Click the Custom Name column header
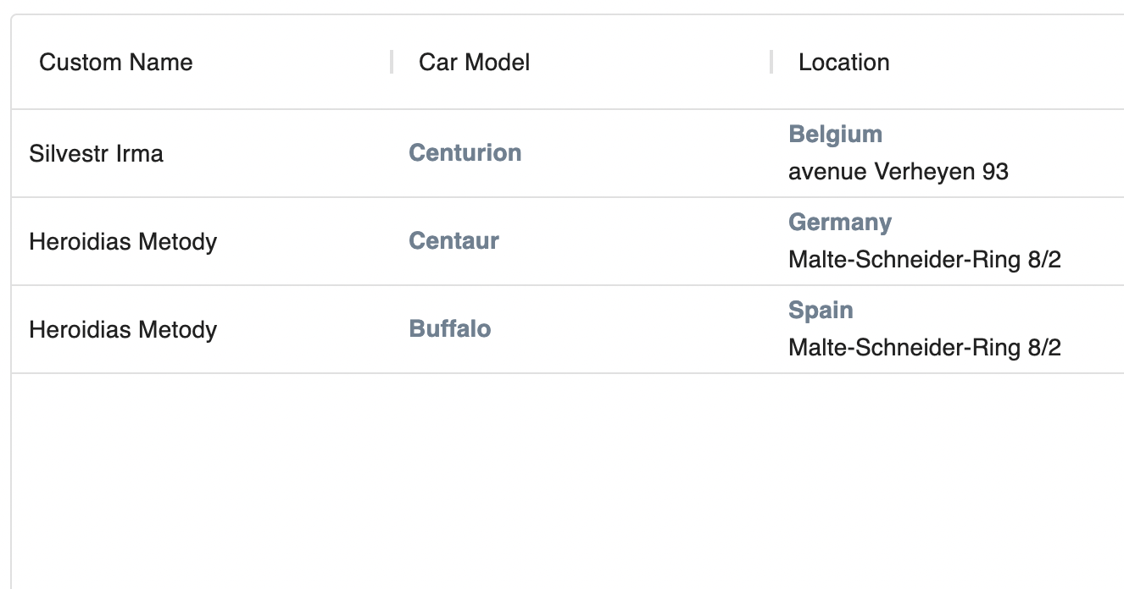This screenshot has height=589, width=1124. pos(116,63)
